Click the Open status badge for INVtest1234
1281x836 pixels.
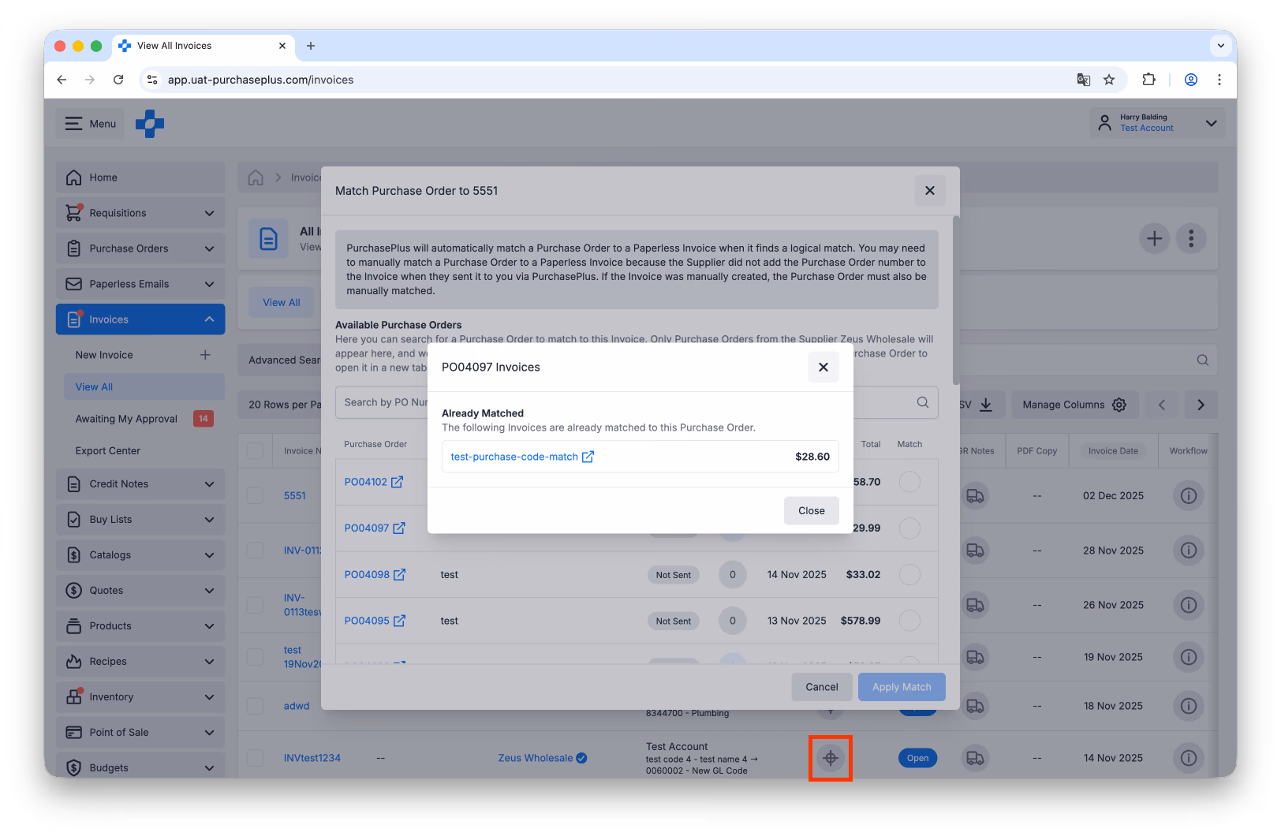(x=917, y=758)
